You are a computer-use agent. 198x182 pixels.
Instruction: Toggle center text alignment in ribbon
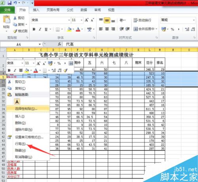coord(107,29)
